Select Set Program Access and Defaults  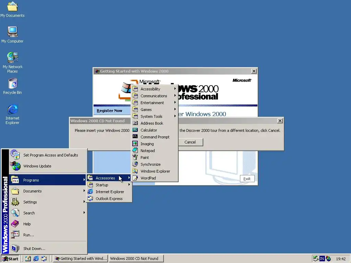click(48, 155)
